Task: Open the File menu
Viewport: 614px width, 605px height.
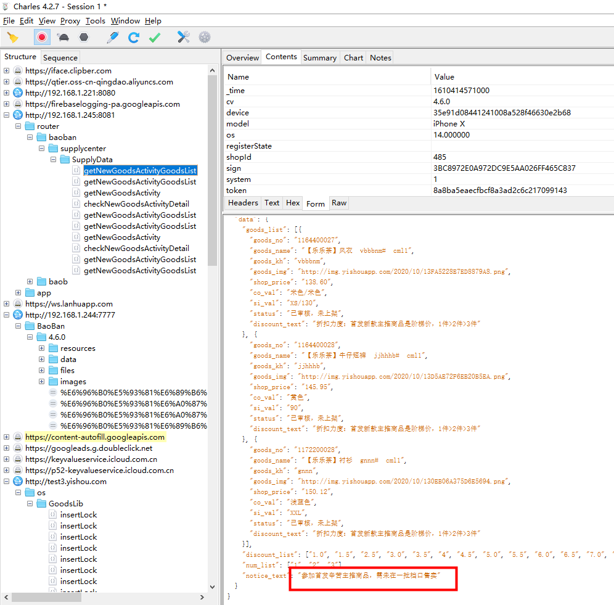Action: click(9, 21)
